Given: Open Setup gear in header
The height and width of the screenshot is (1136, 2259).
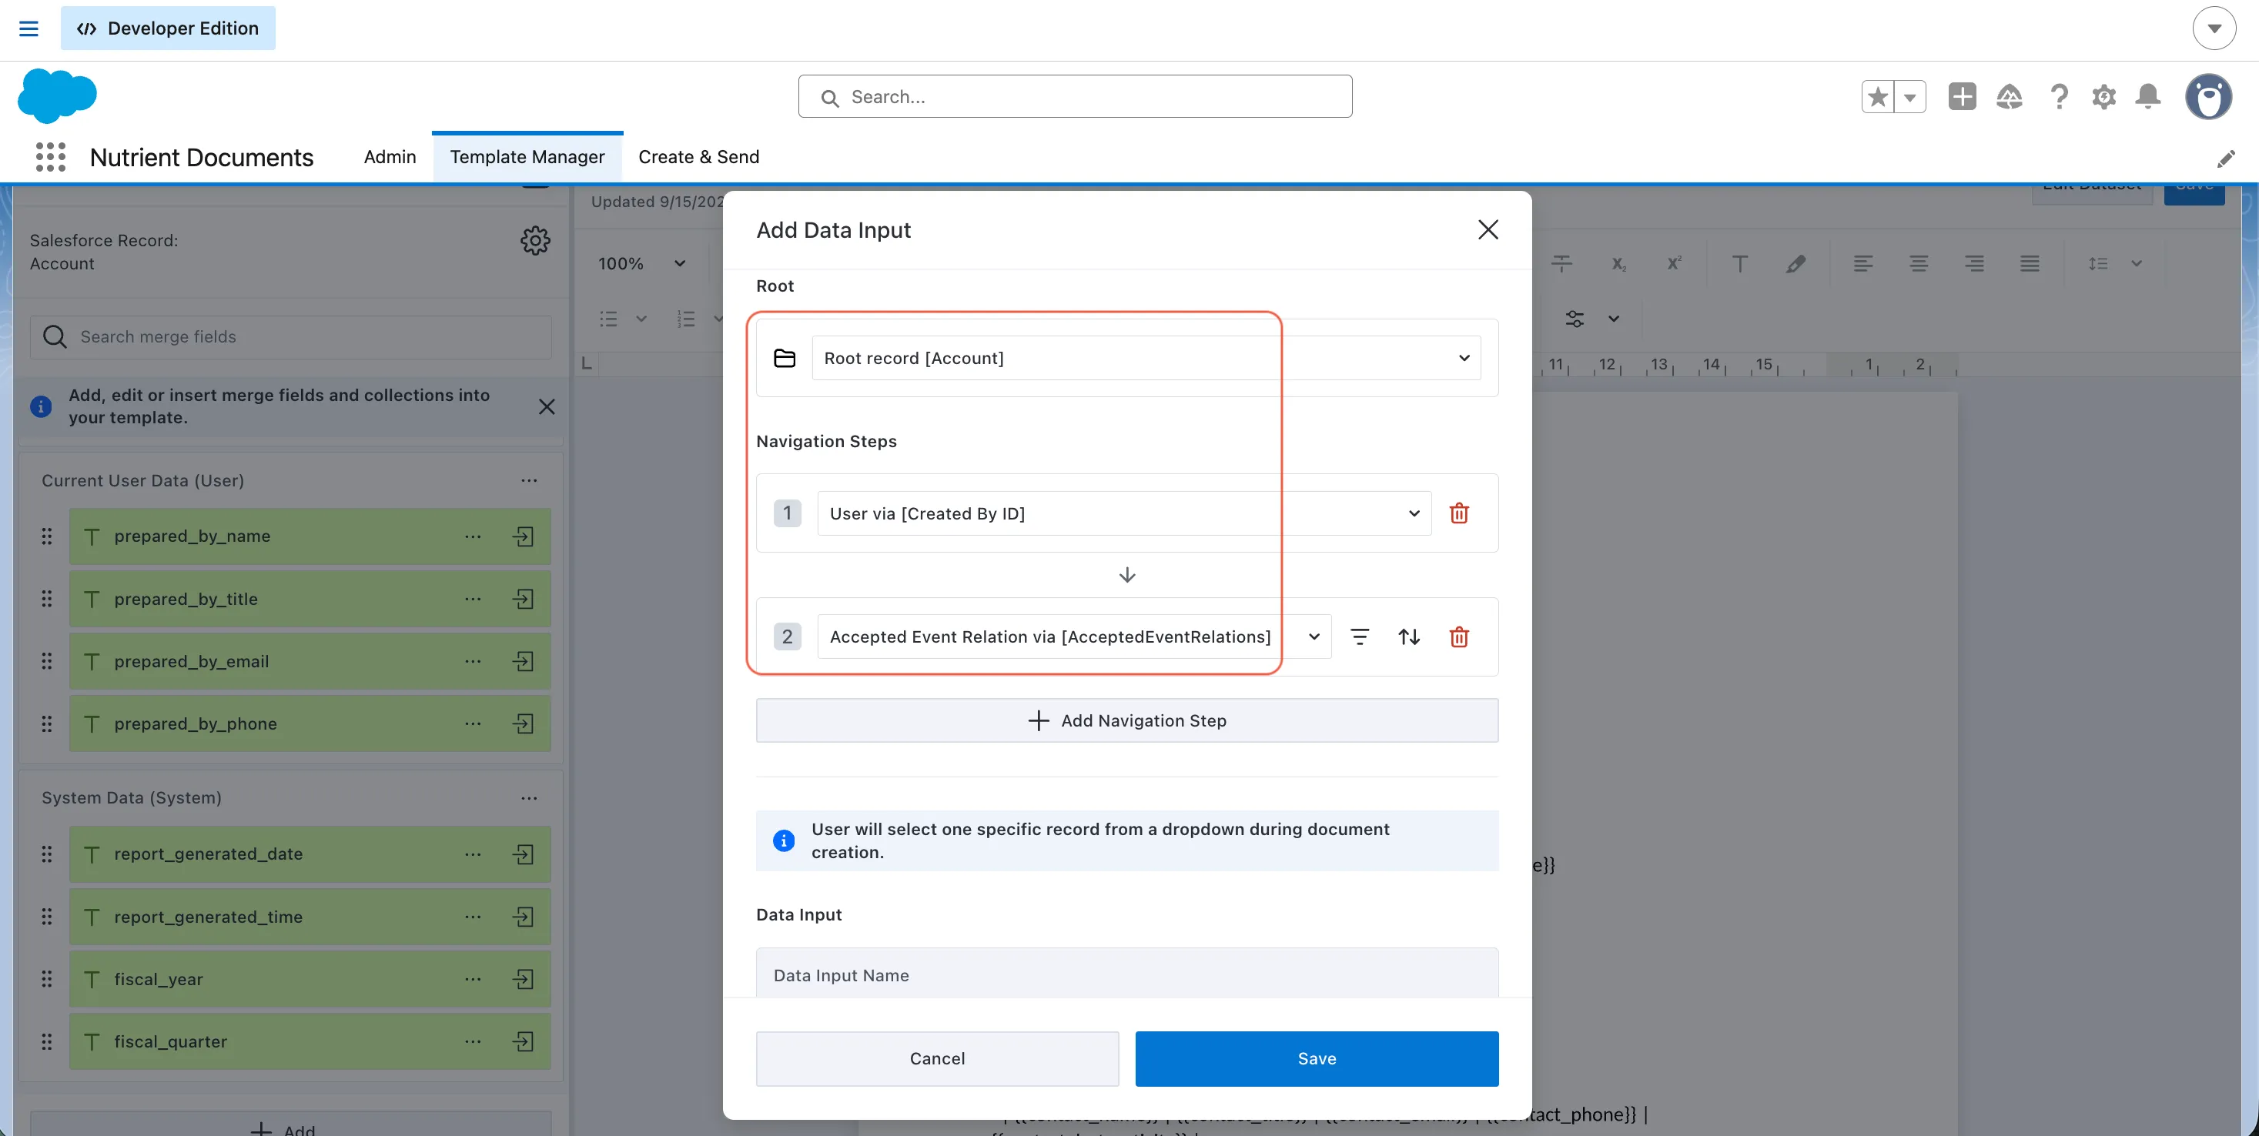Looking at the screenshot, I should point(2103,96).
